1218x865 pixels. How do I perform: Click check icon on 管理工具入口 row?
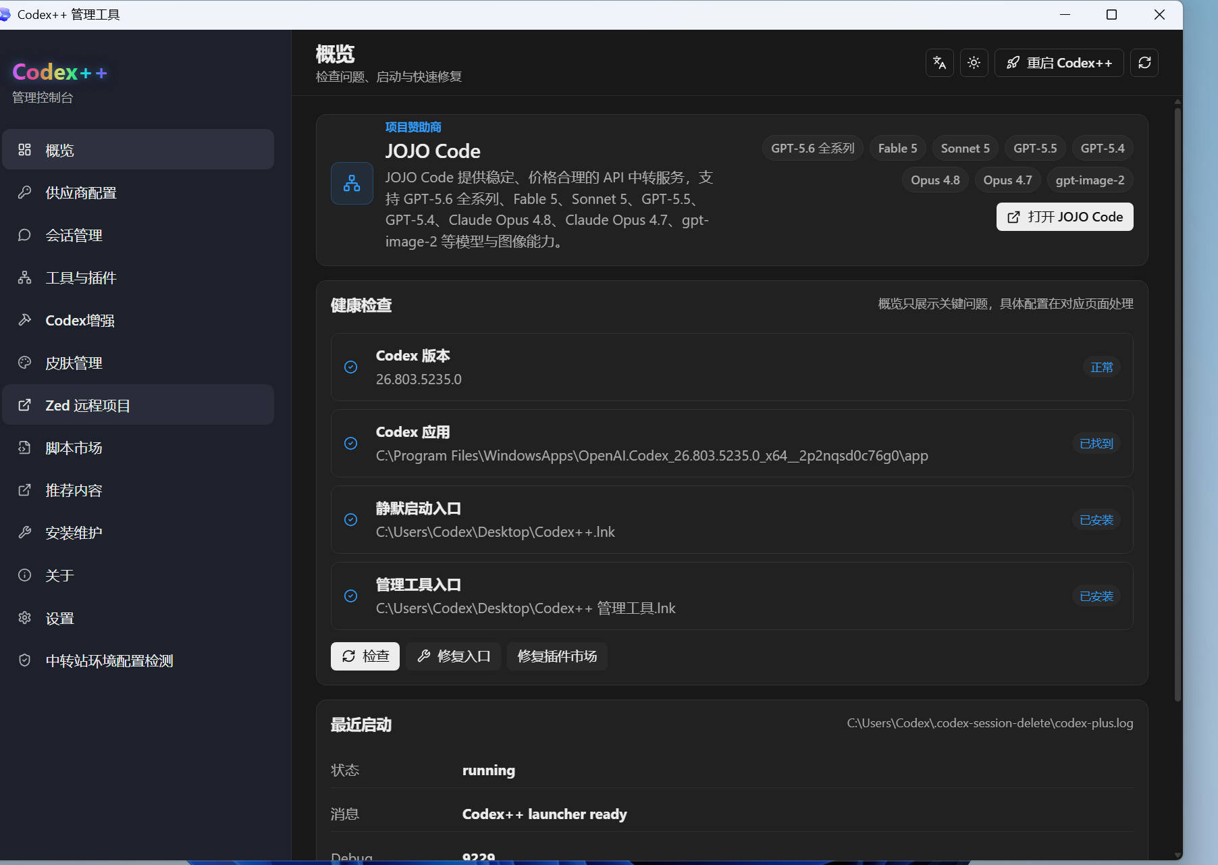pos(351,596)
